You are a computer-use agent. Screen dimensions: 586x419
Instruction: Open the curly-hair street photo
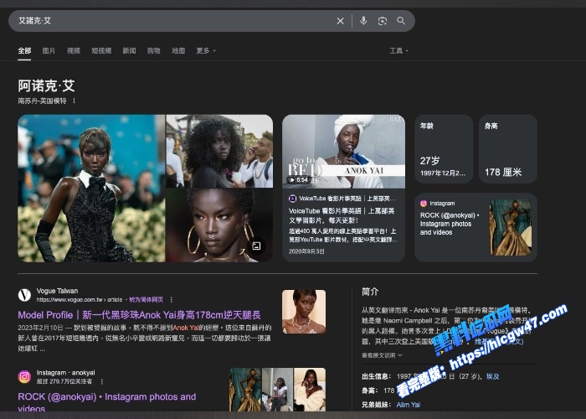coord(219,151)
